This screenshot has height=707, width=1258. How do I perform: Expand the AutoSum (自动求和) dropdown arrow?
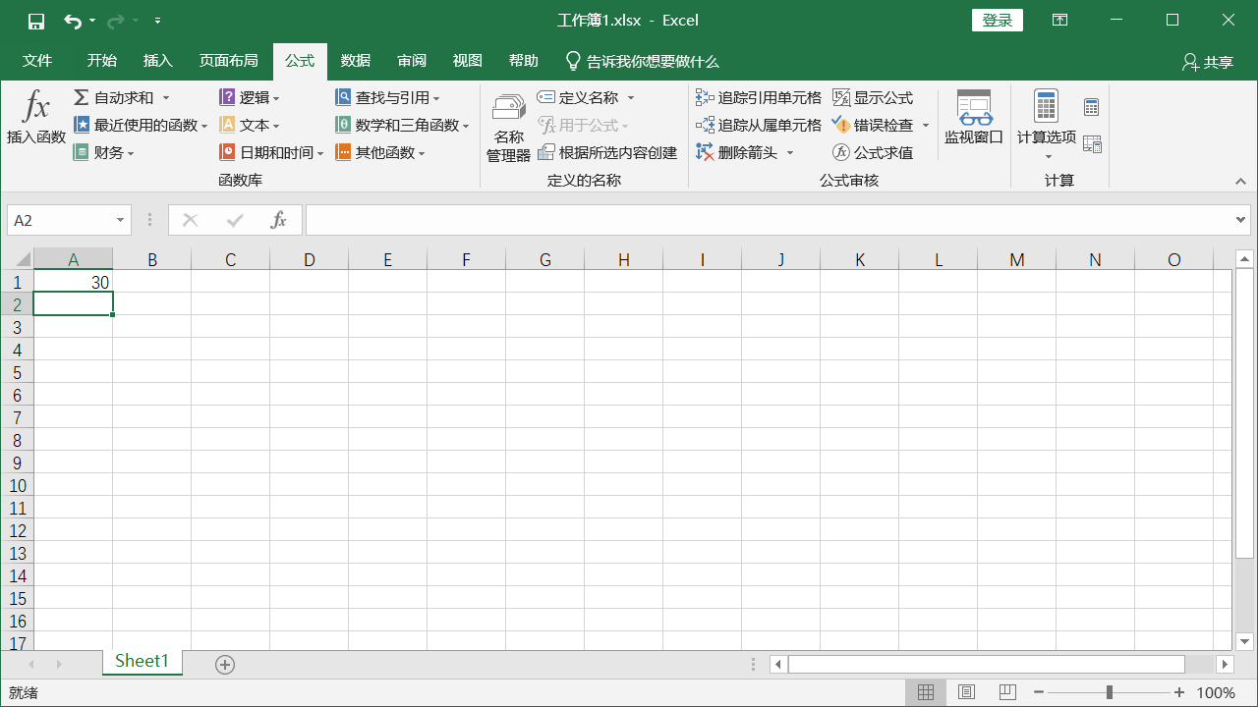click(x=166, y=98)
